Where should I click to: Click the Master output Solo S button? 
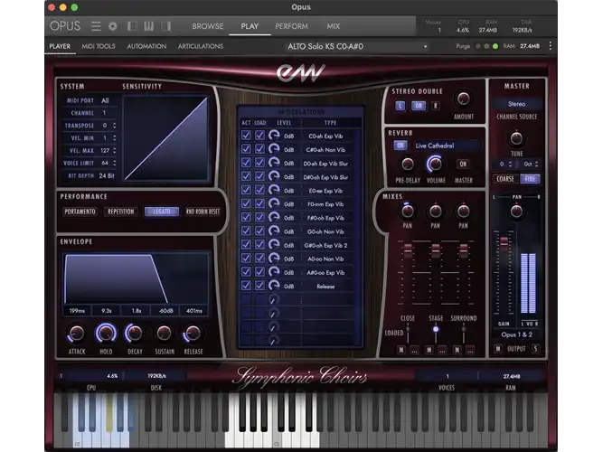[x=535, y=349]
